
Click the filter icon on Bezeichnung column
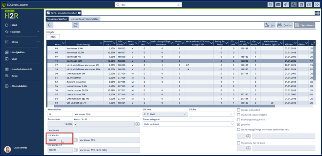click(x=101, y=43)
